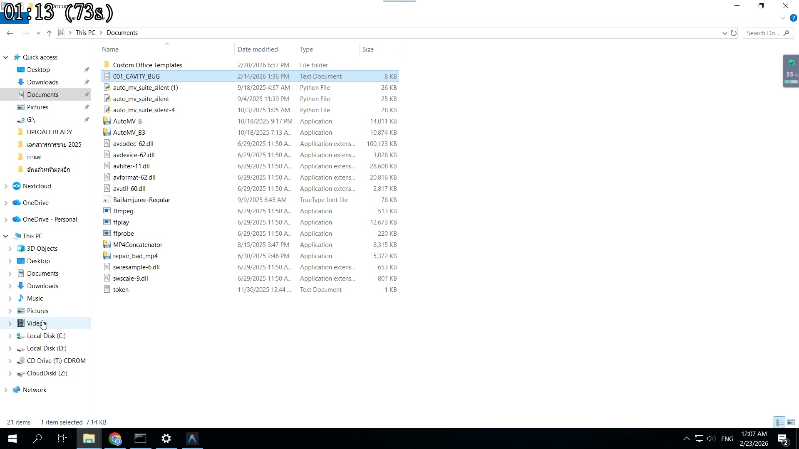Image resolution: width=799 pixels, height=449 pixels.
Task: Click the Back navigation arrow
Action: 10,33
